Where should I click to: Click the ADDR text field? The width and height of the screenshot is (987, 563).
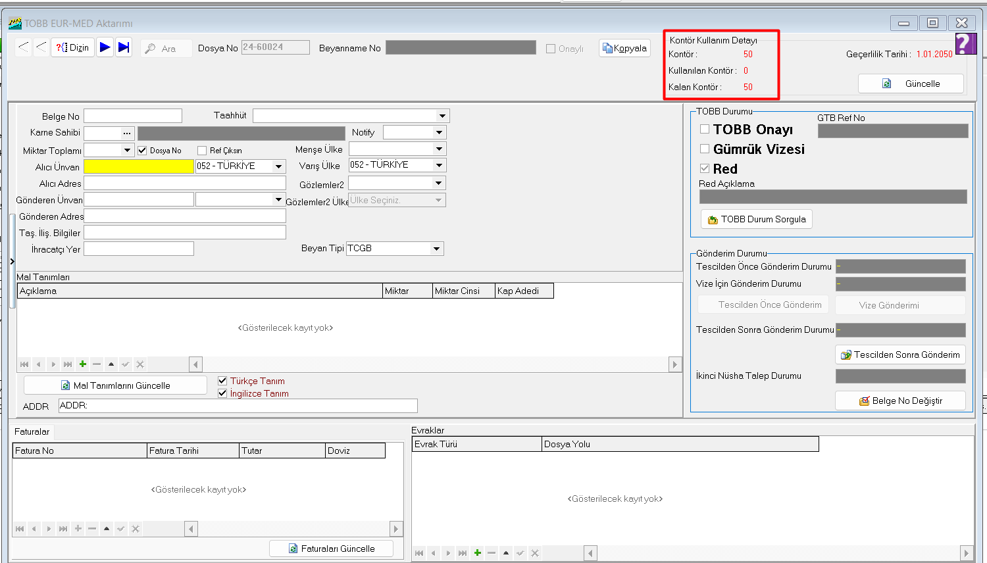[238, 406]
